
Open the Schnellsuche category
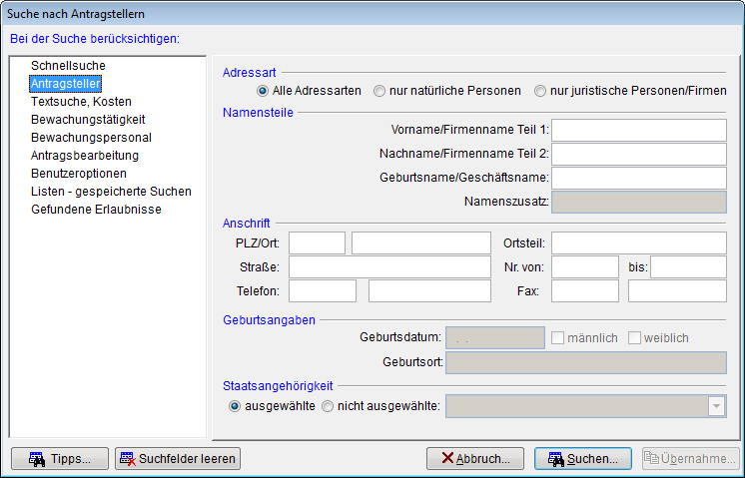click(x=68, y=66)
